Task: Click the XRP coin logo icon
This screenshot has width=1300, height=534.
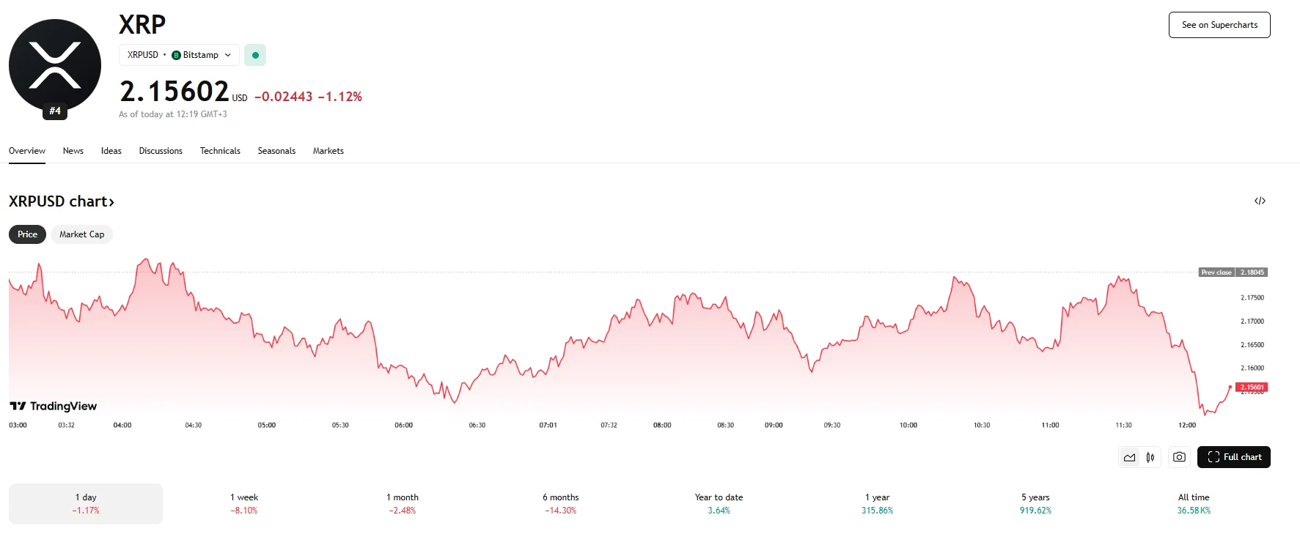Action: click(x=55, y=66)
